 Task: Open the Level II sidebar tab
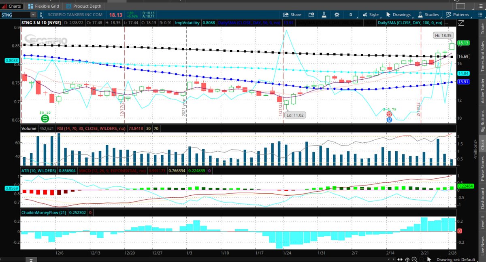pyautogui.click(x=482, y=223)
